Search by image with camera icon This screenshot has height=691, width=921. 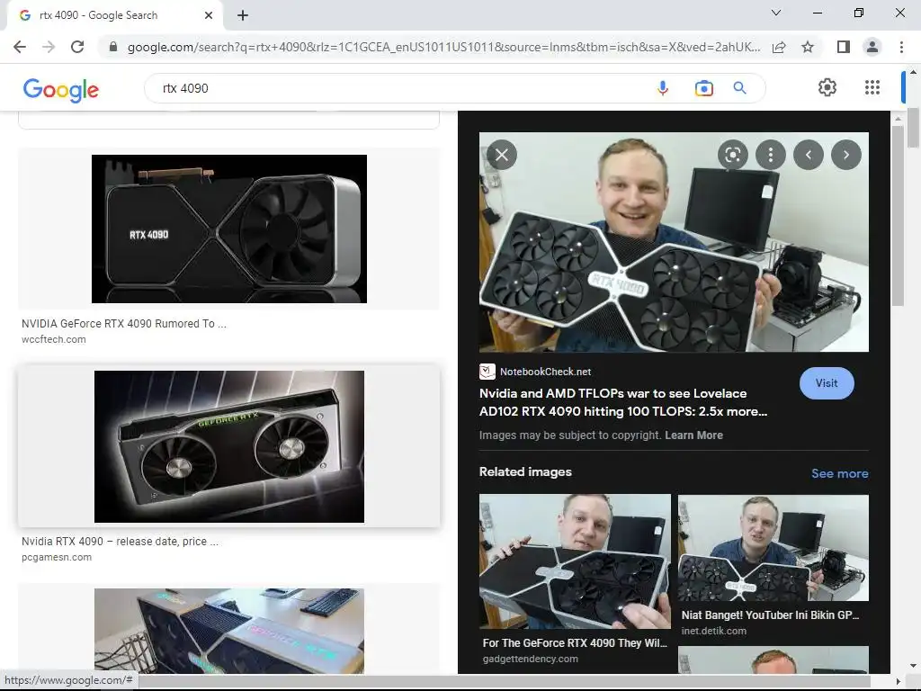point(703,88)
